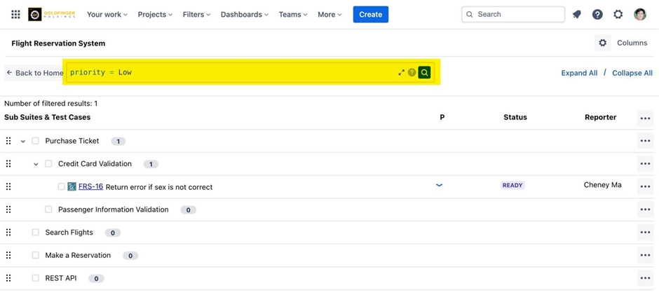The width and height of the screenshot is (659, 295).
Task: Click the priority = Low query field
Action: click(x=231, y=72)
